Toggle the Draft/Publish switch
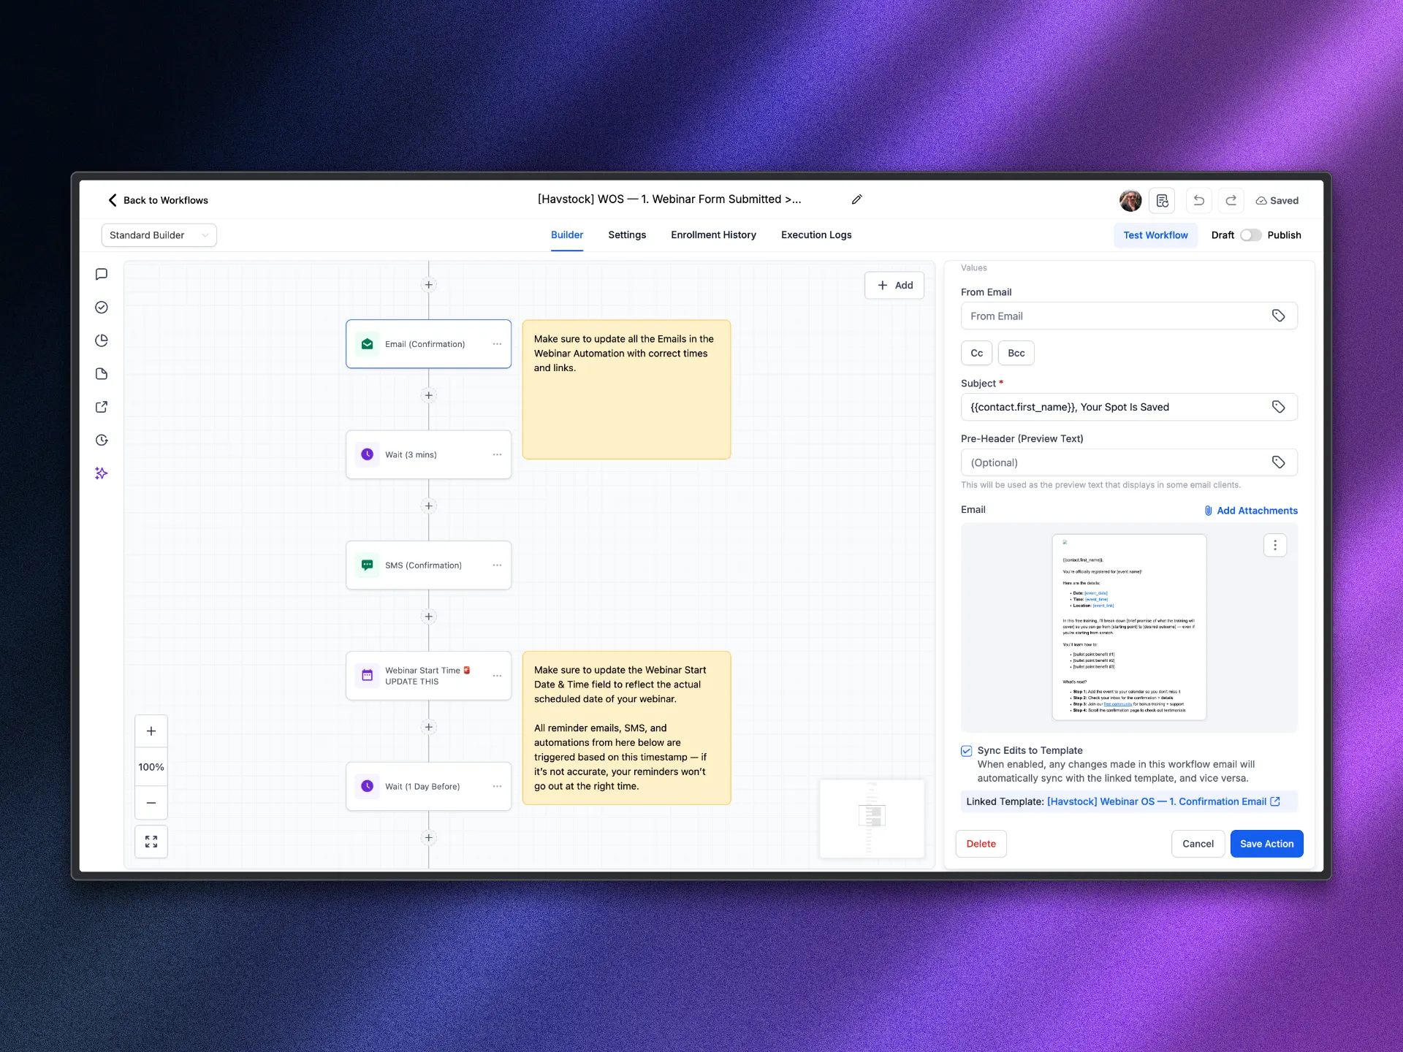Screen dimensions: 1403x1052 (1250, 235)
